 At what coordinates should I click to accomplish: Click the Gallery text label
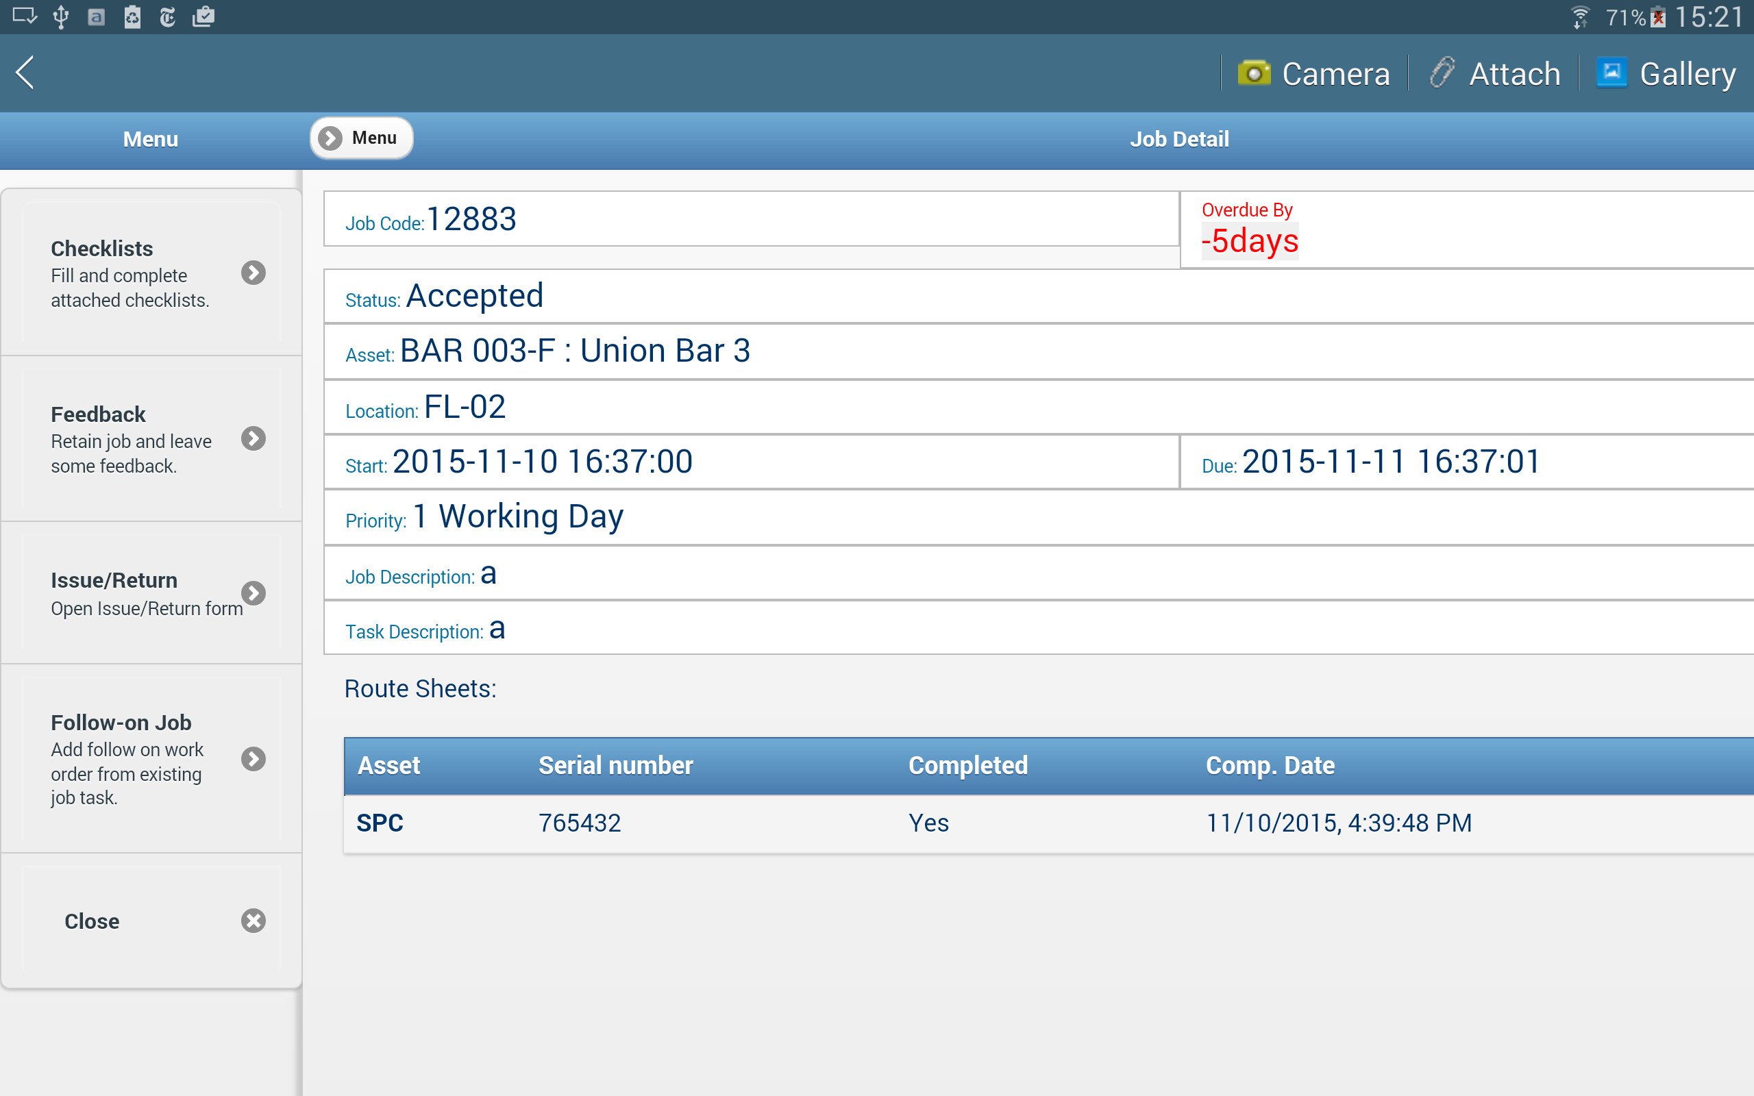[1688, 74]
